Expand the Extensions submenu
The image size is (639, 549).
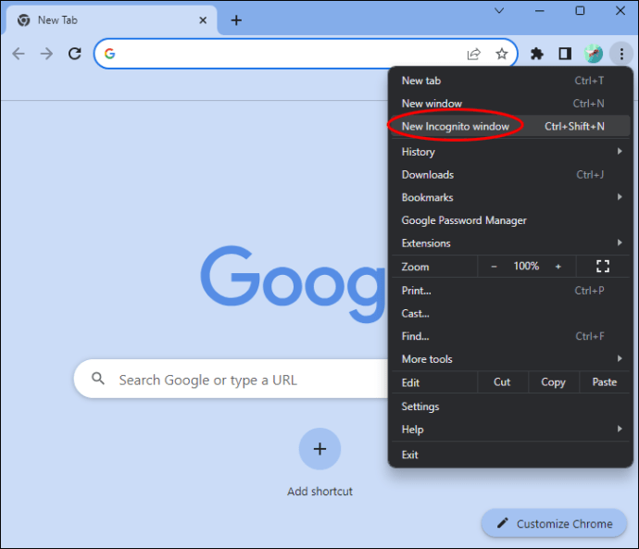pos(510,243)
